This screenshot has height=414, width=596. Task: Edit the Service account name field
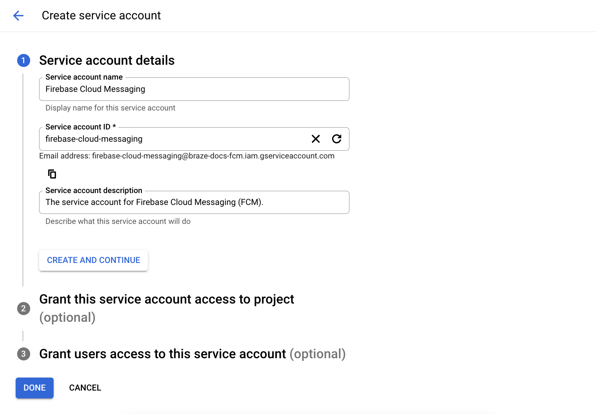(x=194, y=89)
